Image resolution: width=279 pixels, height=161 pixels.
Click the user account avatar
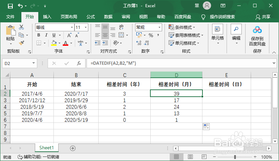207,6
